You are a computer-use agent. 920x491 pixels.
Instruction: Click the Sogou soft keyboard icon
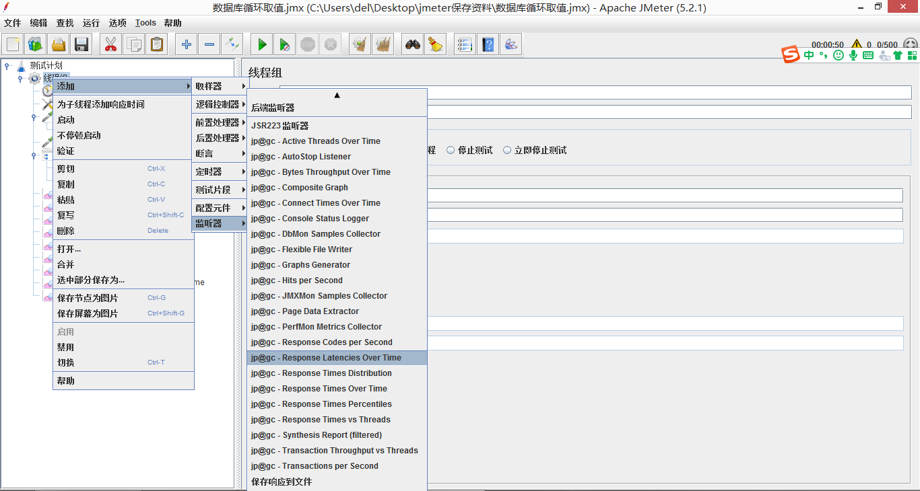868,55
